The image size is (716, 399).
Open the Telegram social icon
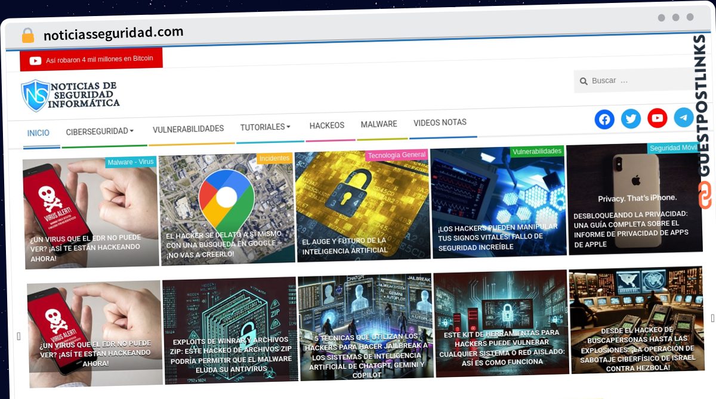coord(684,117)
